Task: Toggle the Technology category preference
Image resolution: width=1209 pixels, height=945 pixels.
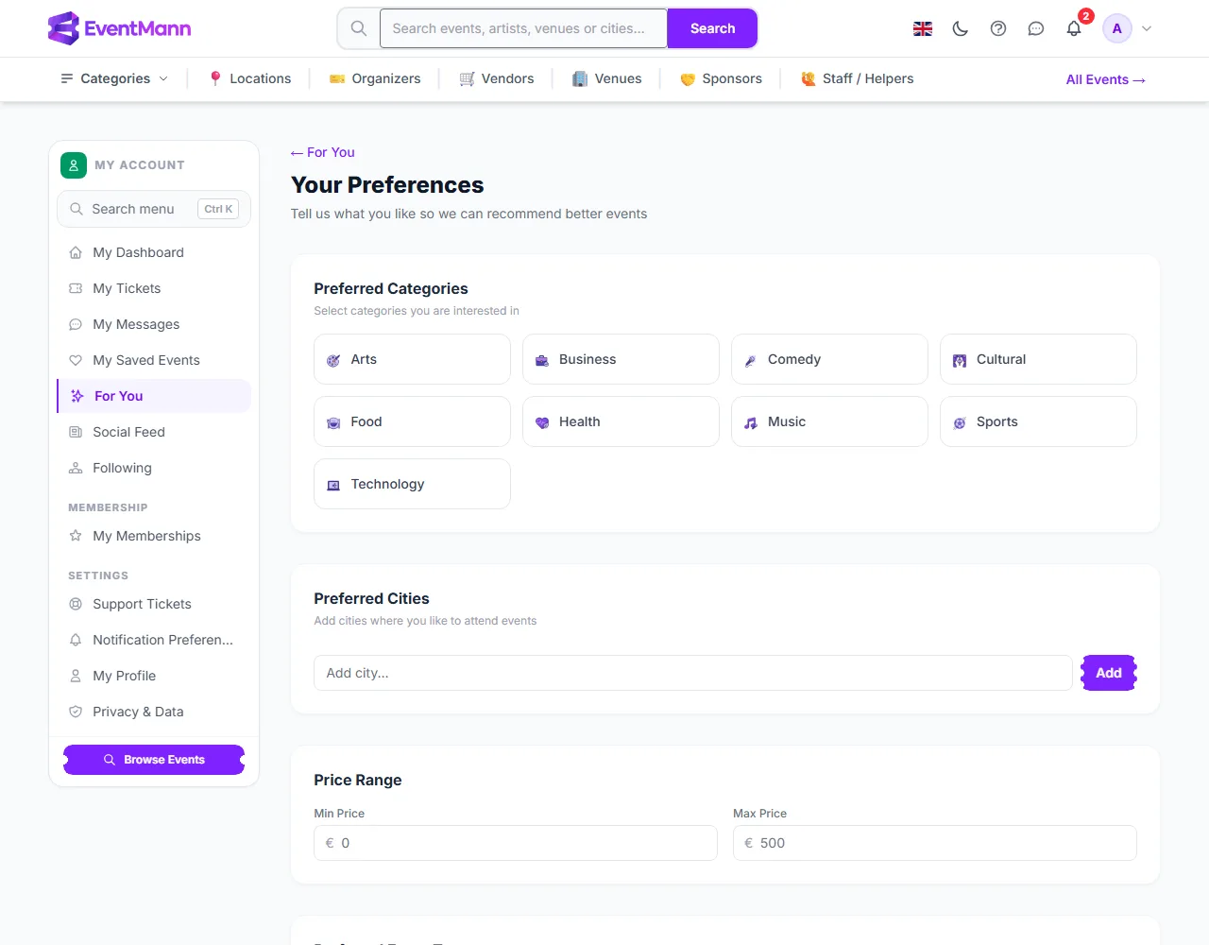Action: click(412, 484)
